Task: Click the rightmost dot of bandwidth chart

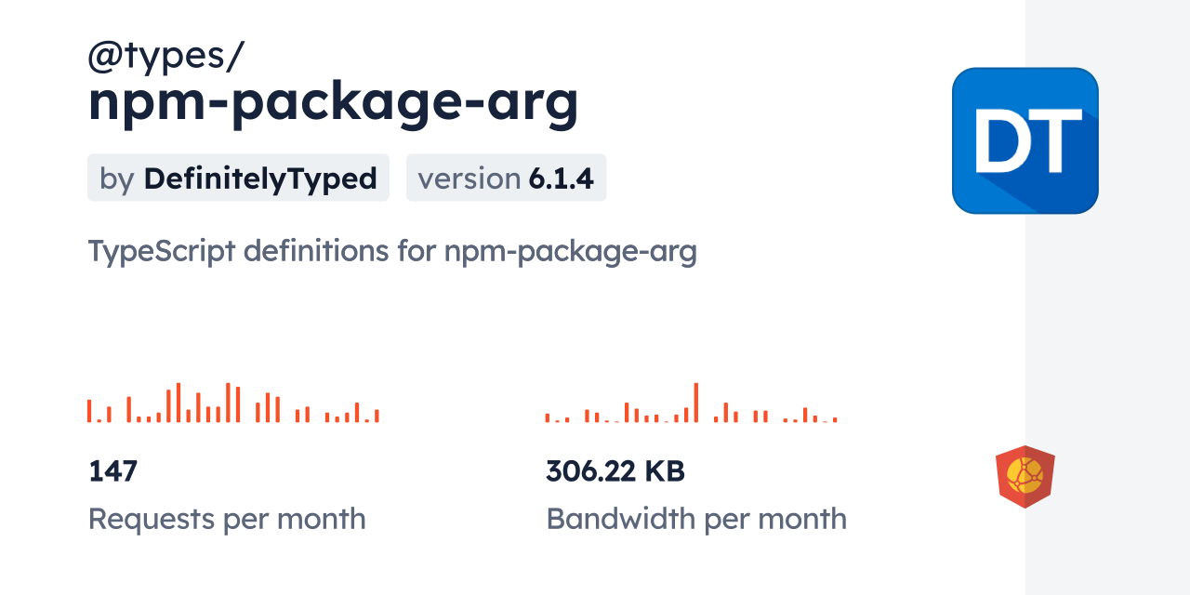Action: pyautogui.click(x=835, y=420)
